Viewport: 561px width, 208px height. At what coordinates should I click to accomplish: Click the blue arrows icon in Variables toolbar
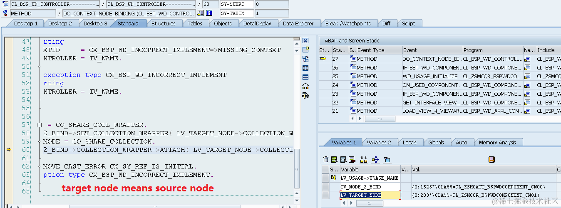coord(375,159)
